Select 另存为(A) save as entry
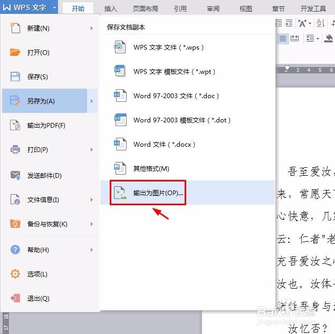The height and width of the screenshot is (334, 335). click(44, 101)
